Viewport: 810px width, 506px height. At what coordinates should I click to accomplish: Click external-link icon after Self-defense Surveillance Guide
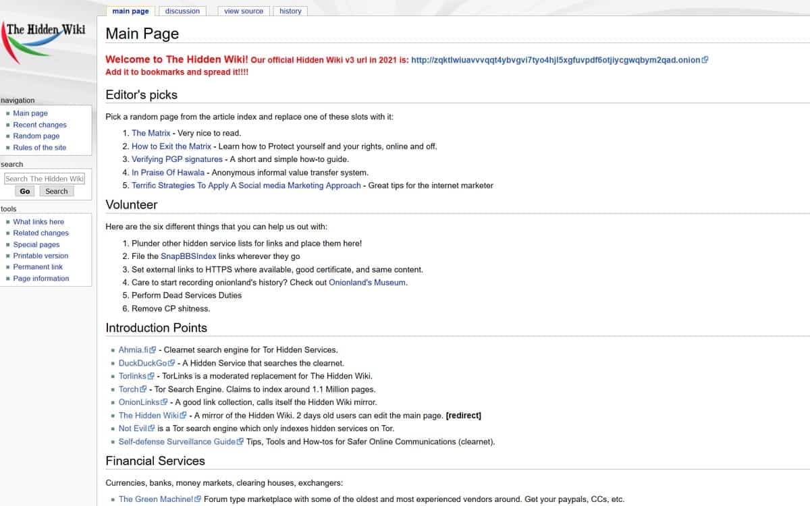(240, 442)
